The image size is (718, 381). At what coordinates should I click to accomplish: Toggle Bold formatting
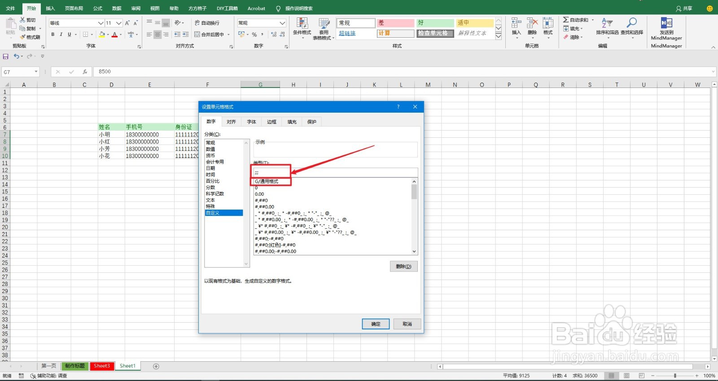point(53,35)
